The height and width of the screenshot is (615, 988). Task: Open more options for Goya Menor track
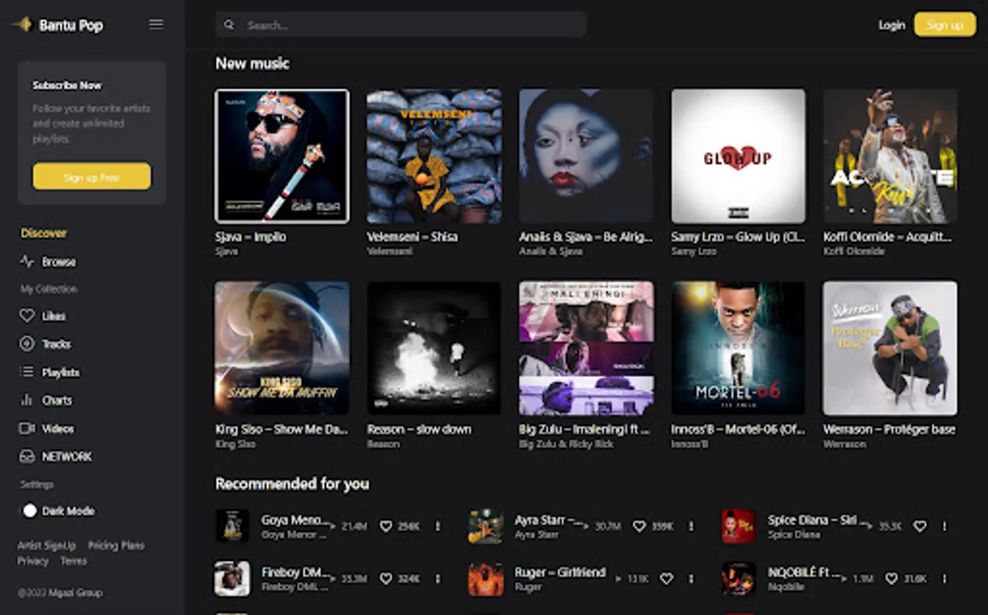pos(438,526)
